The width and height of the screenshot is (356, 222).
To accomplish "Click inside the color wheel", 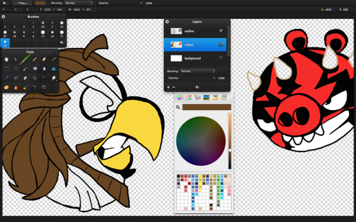I will [x=201, y=141].
